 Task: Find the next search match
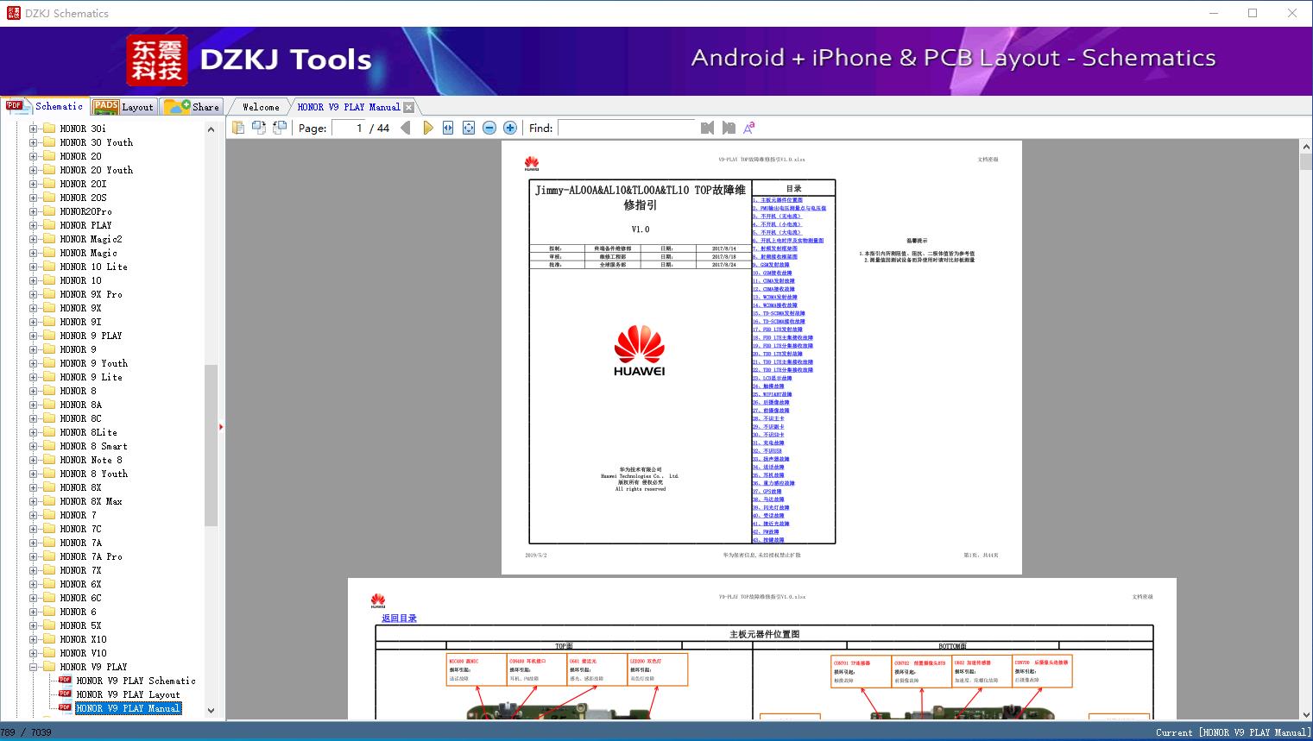click(729, 128)
